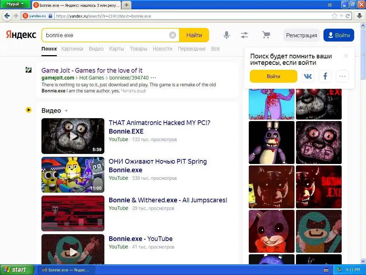This screenshot has width=366, height=275.
Task: Click the blue Войти button
Action: coord(339,35)
